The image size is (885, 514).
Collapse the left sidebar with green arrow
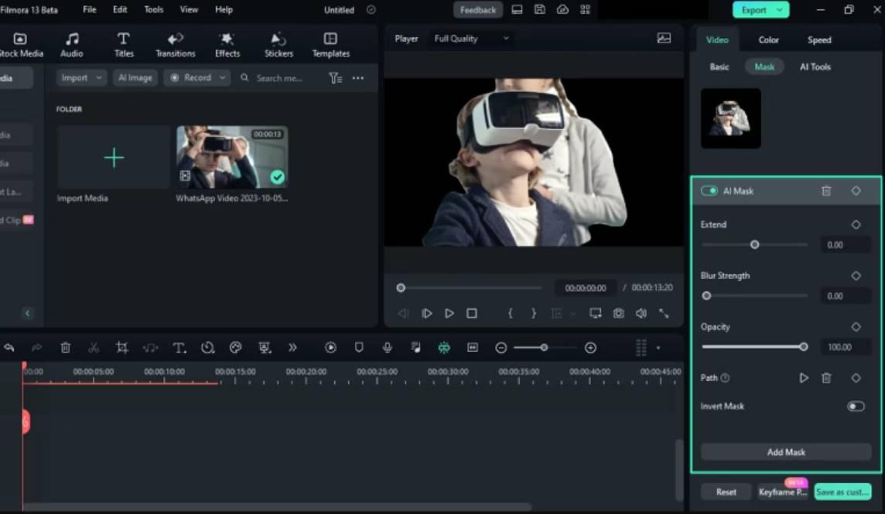click(27, 313)
